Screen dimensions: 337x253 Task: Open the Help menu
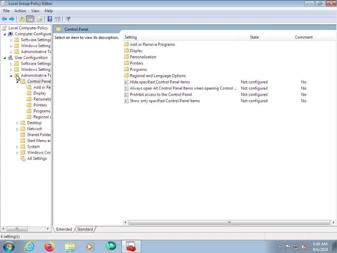pyautogui.click(x=49, y=11)
